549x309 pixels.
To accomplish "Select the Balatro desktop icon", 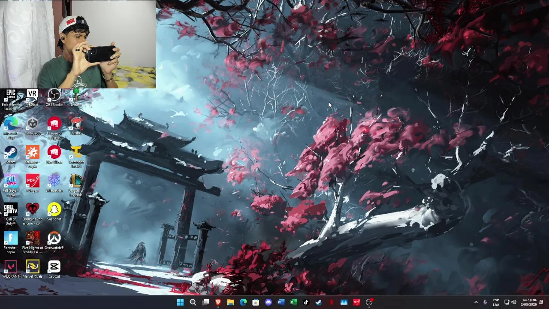I will tap(76, 127).
